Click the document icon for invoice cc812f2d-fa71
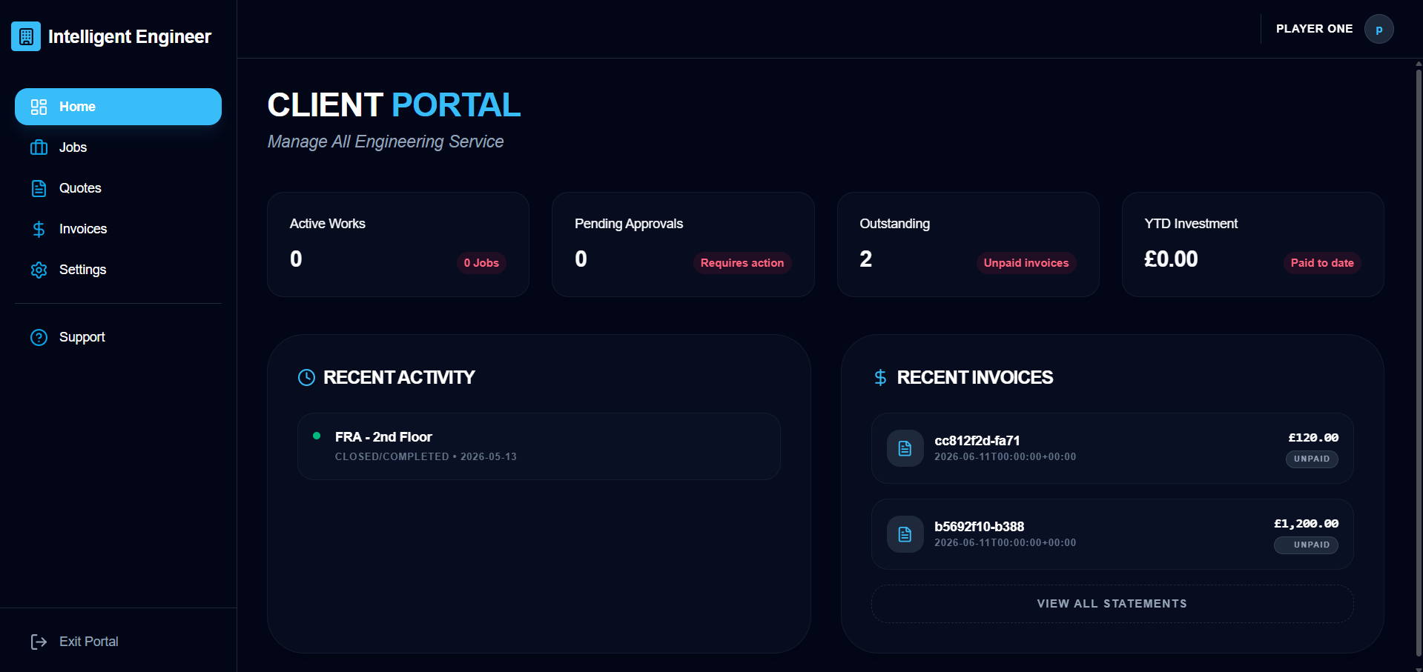The width and height of the screenshot is (1423, 672). [x=905, y=448]
